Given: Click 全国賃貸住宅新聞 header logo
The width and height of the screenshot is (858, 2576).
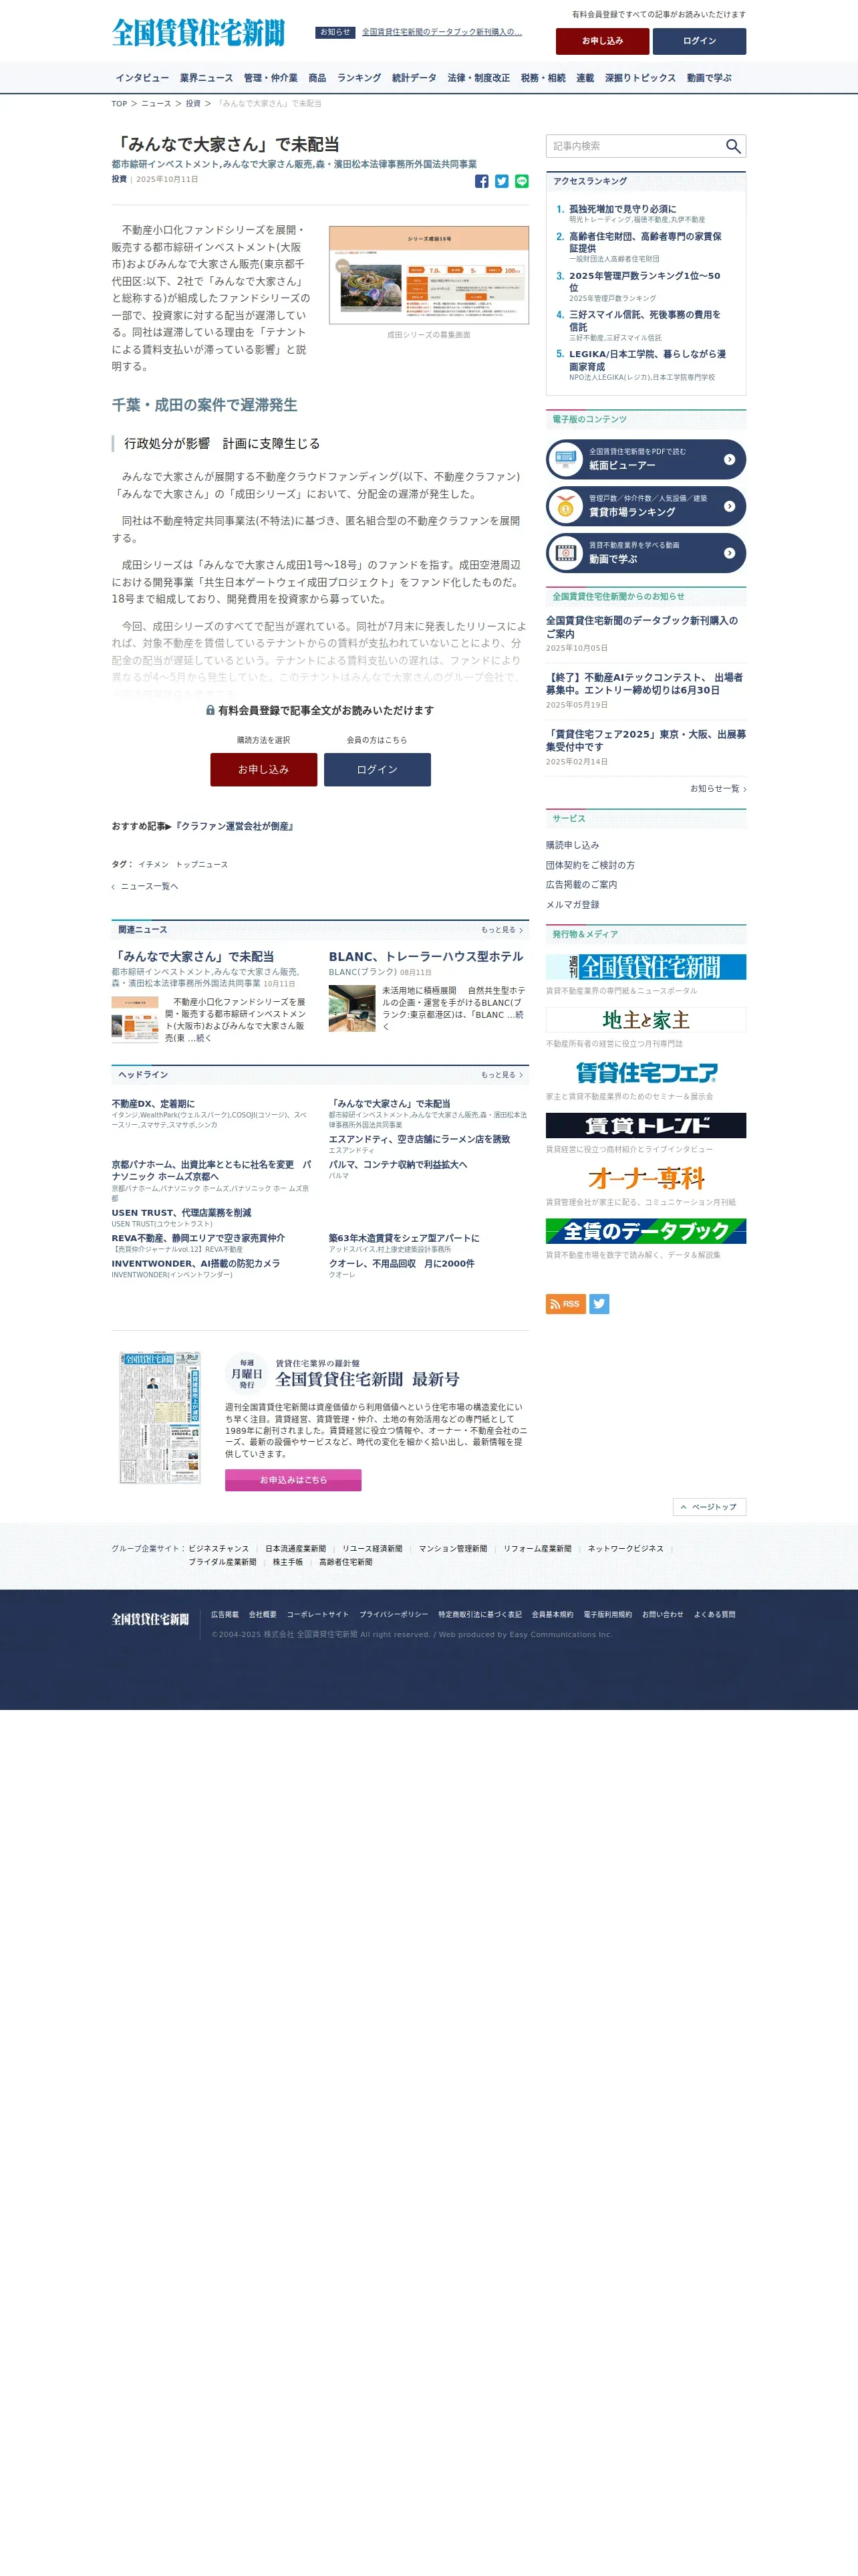Looking at the screenshot, I should (x=198, y=32).
